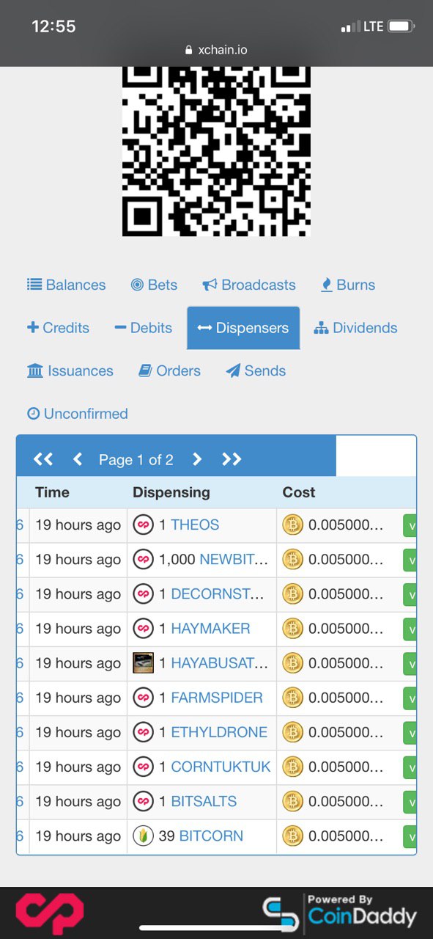This screenshot has height=939, width=433.
Task: Go to previous page with left chevron
Action: coord(78,459)
